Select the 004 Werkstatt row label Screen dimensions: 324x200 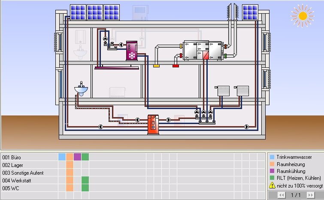[17, 181]
